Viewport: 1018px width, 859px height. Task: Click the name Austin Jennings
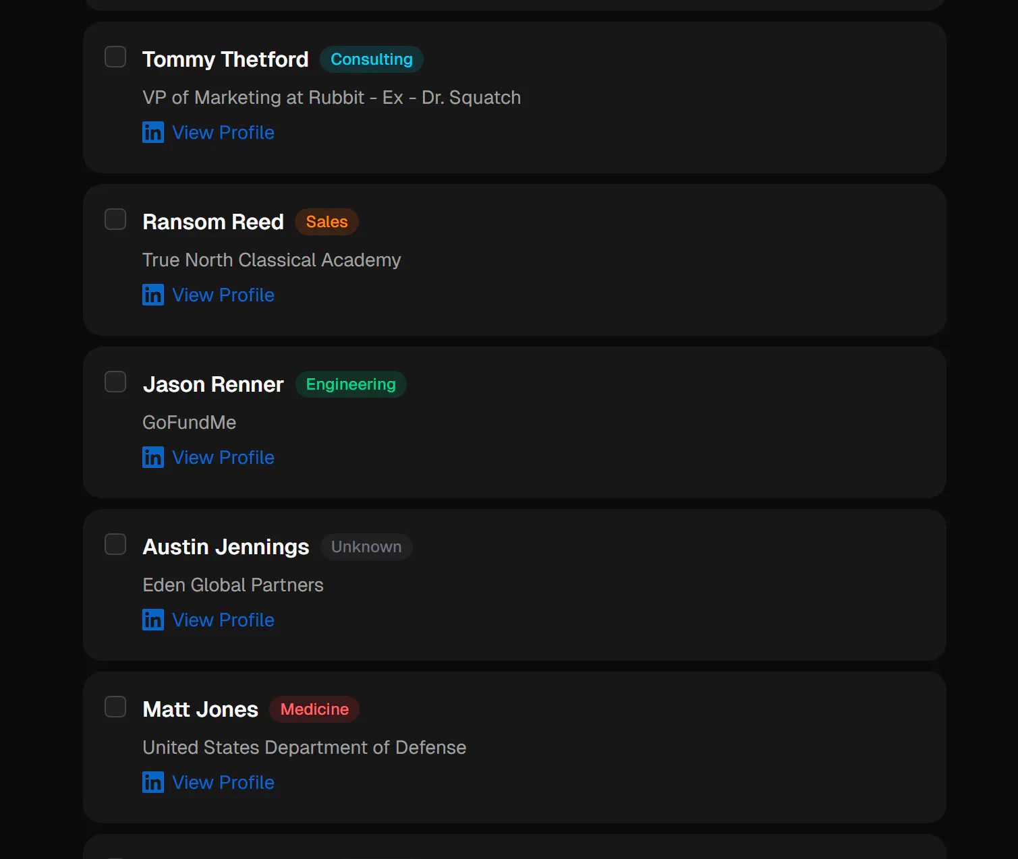226,547
